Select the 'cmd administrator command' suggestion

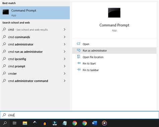pos(35,81)
